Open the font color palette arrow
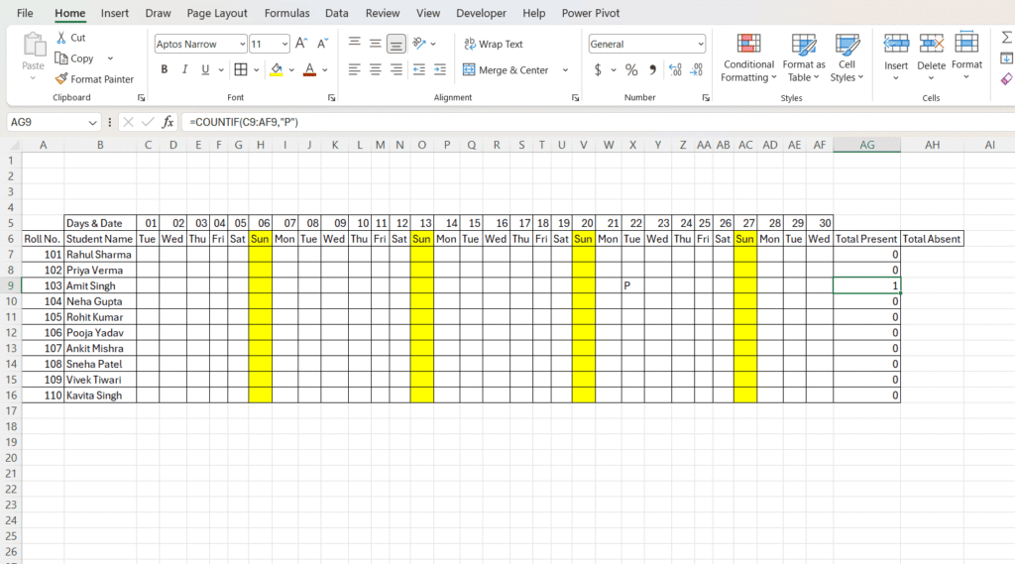The height and width of the screenshot is (564, 1015). [x=325, y=69]
